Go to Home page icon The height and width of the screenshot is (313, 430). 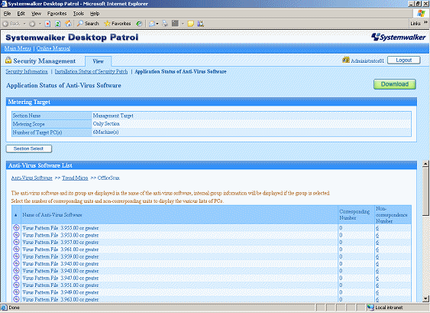click(68, 24)
